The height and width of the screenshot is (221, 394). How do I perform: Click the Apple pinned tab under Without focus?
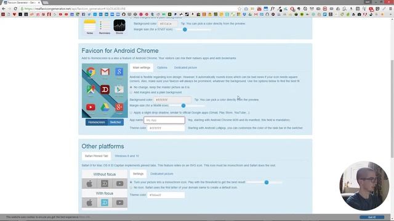pyautogui.click(x=89, y=184)
